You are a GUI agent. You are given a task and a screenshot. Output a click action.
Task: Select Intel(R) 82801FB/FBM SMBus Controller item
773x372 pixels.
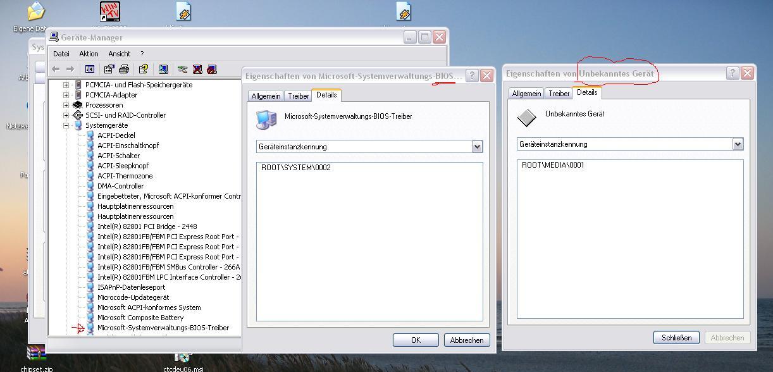point(168,267)
